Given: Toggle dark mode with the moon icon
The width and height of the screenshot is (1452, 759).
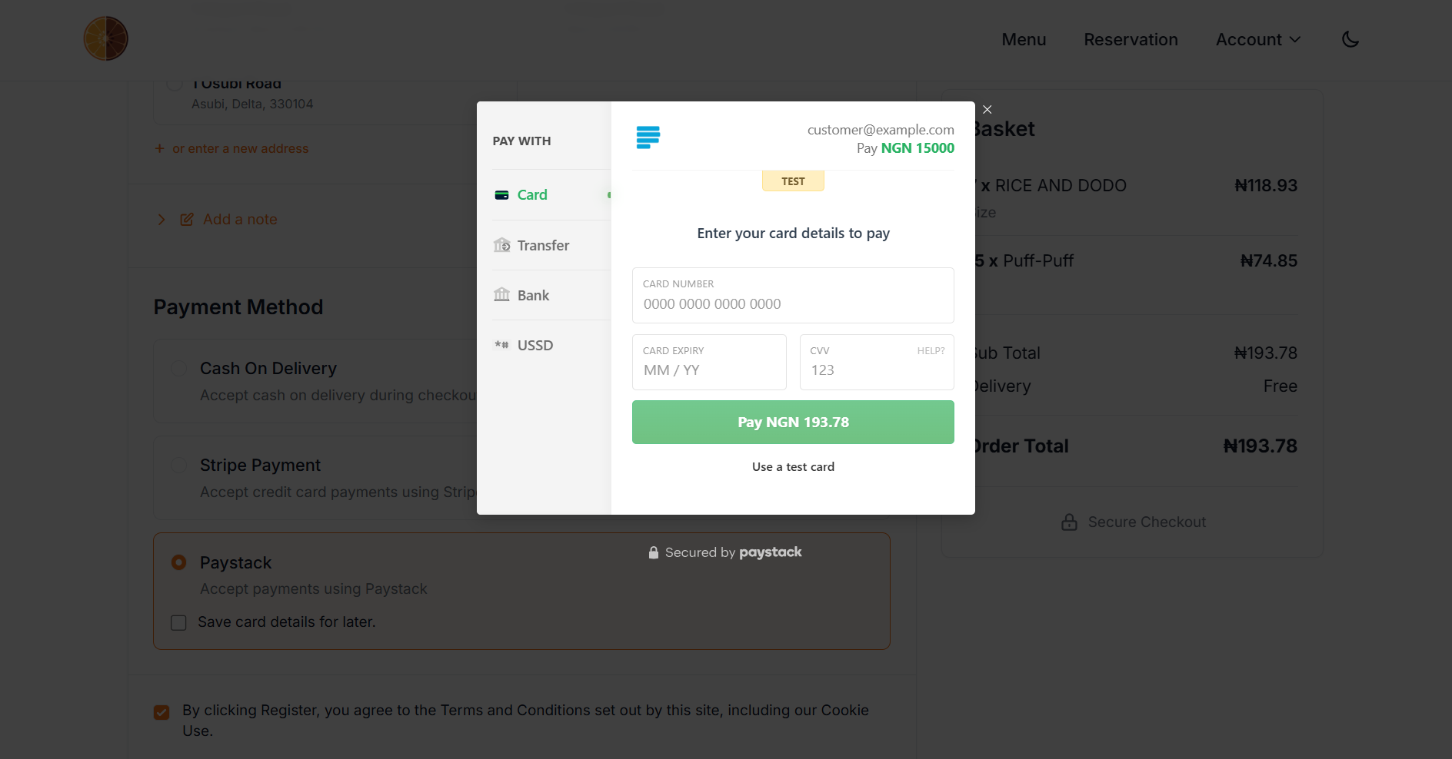Looking at the screenshot, I should point(1350,38).
